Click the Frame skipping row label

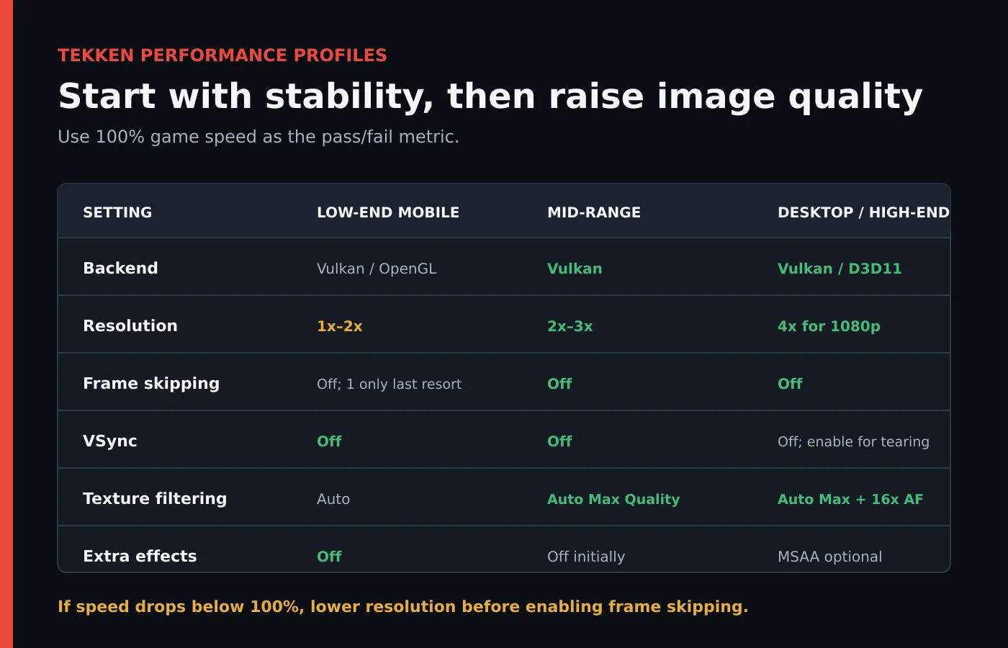(x=151, y=384)
